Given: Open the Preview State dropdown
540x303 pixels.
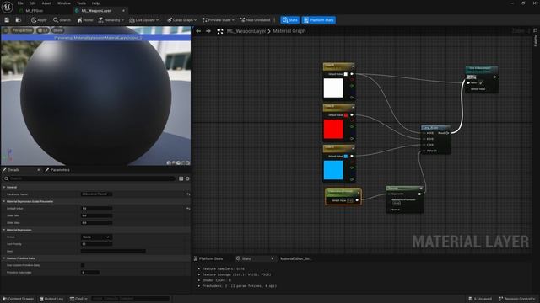Looking at the screenshot, I should pos(219,20).
